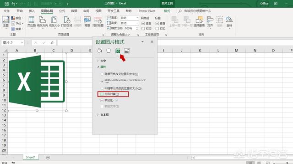Open the theme 字体 fonts menu
Image resolution: width=293 pixels, height=164 pixels.
pos(17,23)
